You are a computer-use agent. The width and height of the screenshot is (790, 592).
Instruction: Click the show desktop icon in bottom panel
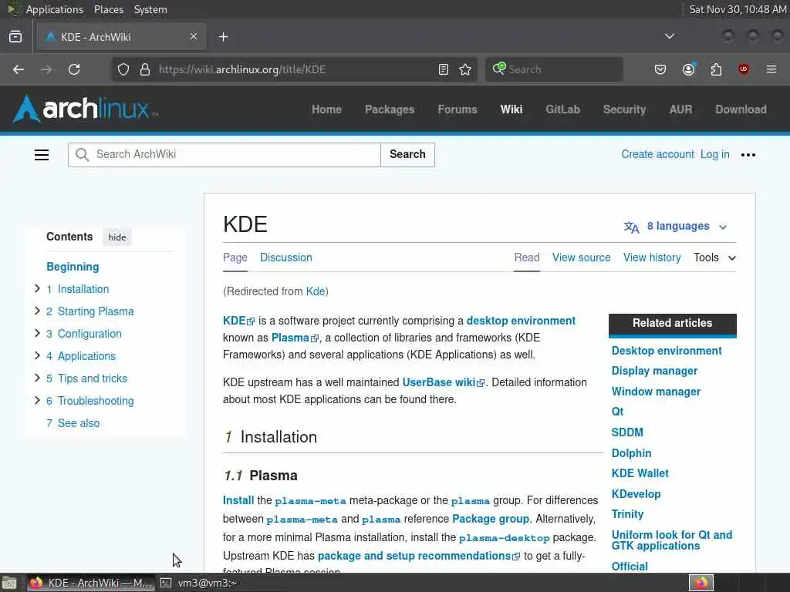click(9, 583)
